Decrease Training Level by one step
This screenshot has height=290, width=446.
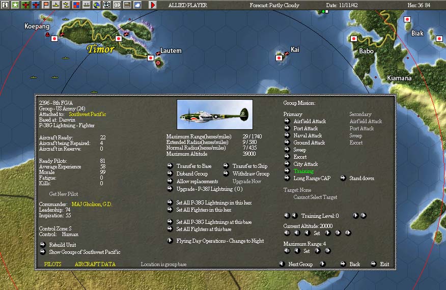[295, 216]
